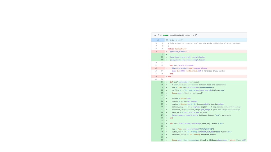The height and width of the screenshot is (152, 271).
Task: Click line javax.imageio.ImageIO.write
Action: [201, 115]
